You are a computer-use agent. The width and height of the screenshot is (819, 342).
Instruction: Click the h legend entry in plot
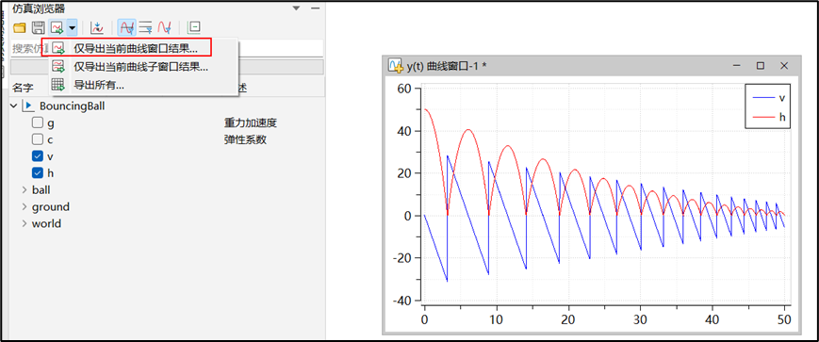[x=768, y=118]
